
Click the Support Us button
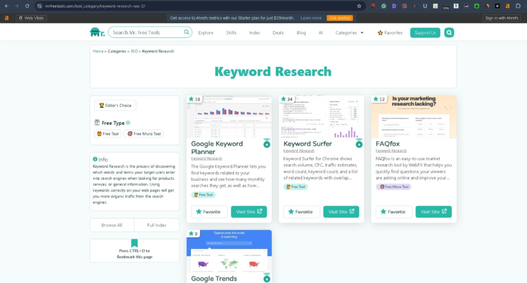425,32
